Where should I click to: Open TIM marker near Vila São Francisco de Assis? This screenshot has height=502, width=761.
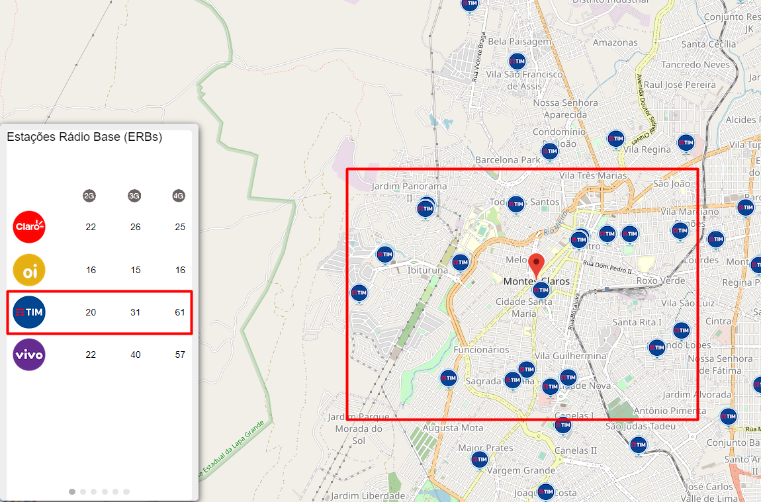pos(517,62)
